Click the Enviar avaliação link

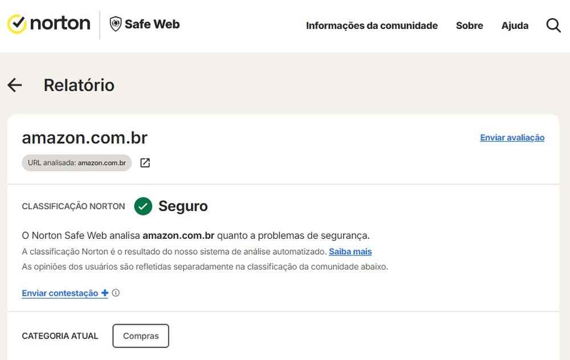click(x=512, y=138)
